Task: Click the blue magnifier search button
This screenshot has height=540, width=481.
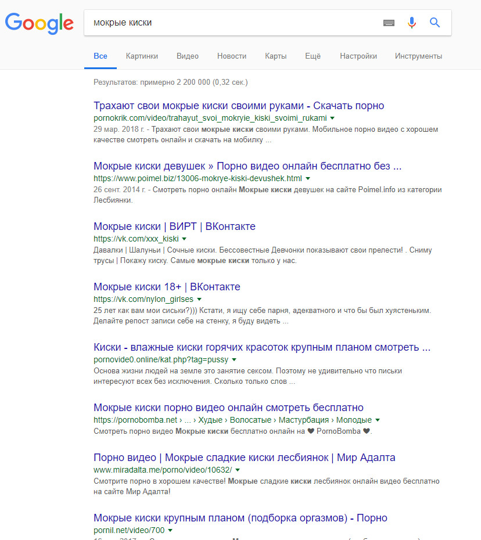Action: (435, 23)
